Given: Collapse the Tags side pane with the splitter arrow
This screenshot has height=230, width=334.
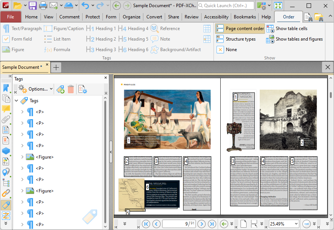Looking at the screenshot, I should (x=111, y=152).
